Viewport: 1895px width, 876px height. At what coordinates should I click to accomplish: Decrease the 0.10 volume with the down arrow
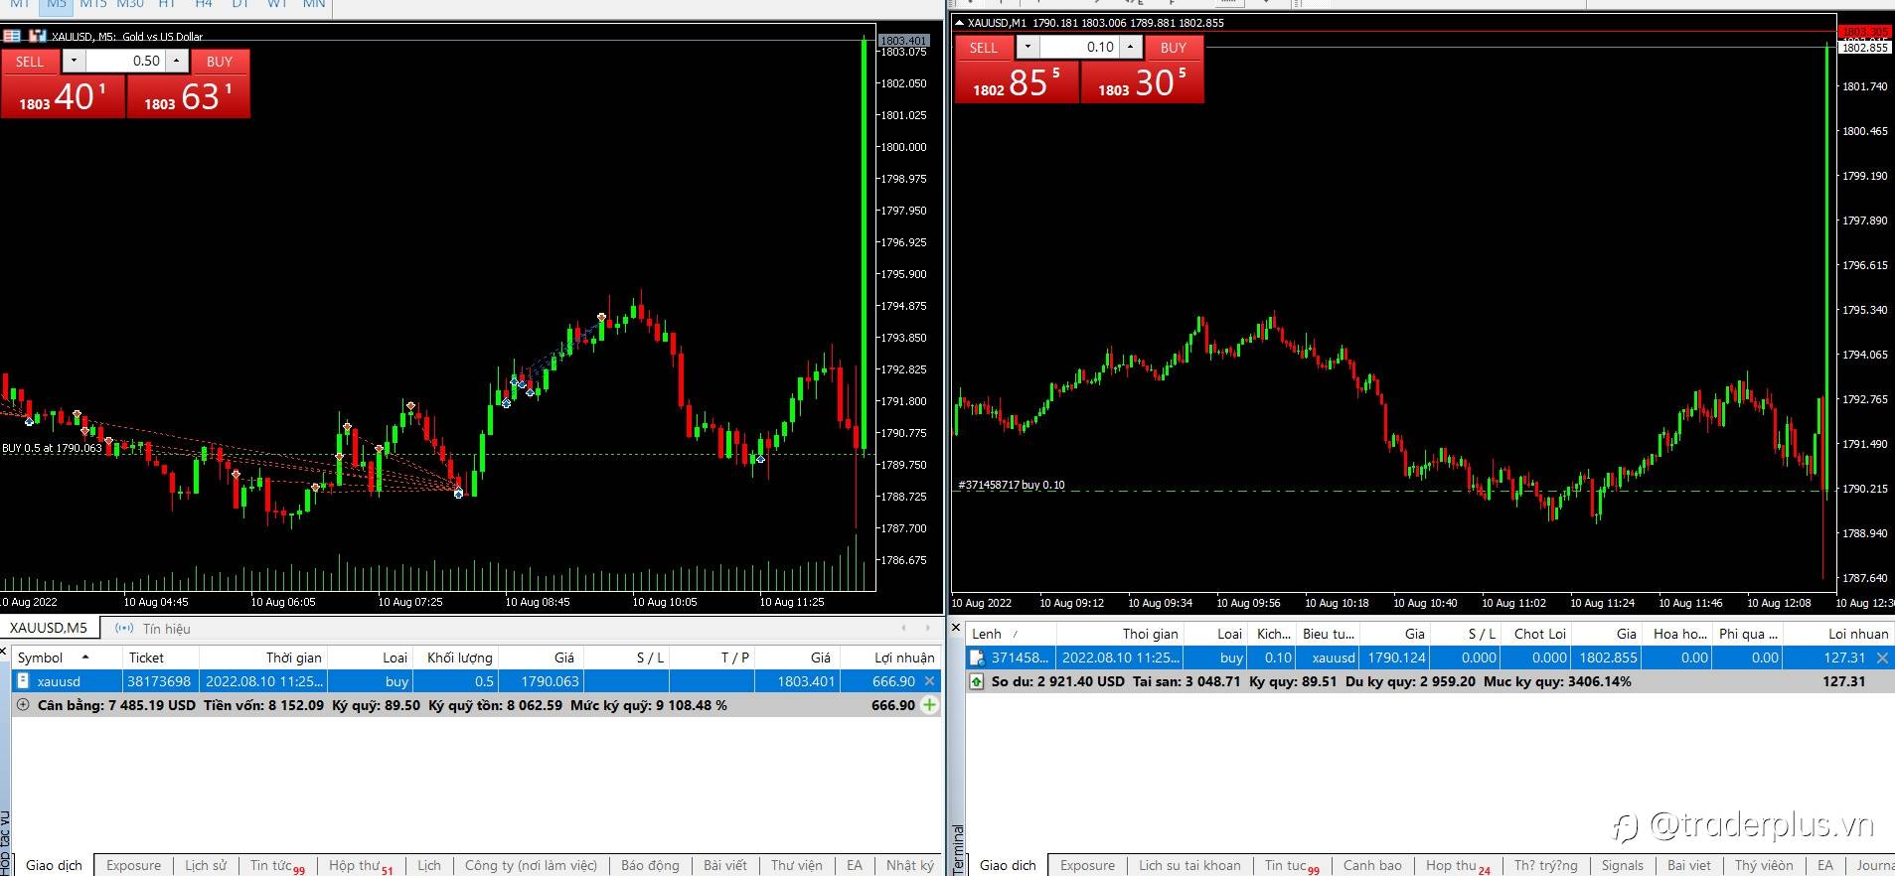[x=1027, y=48]
